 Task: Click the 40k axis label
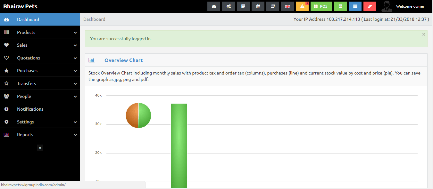pyautogui.click(x=98, y=95)
